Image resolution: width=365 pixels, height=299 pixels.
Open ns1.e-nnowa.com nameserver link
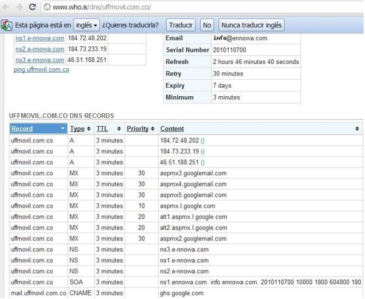pos(40,38)
